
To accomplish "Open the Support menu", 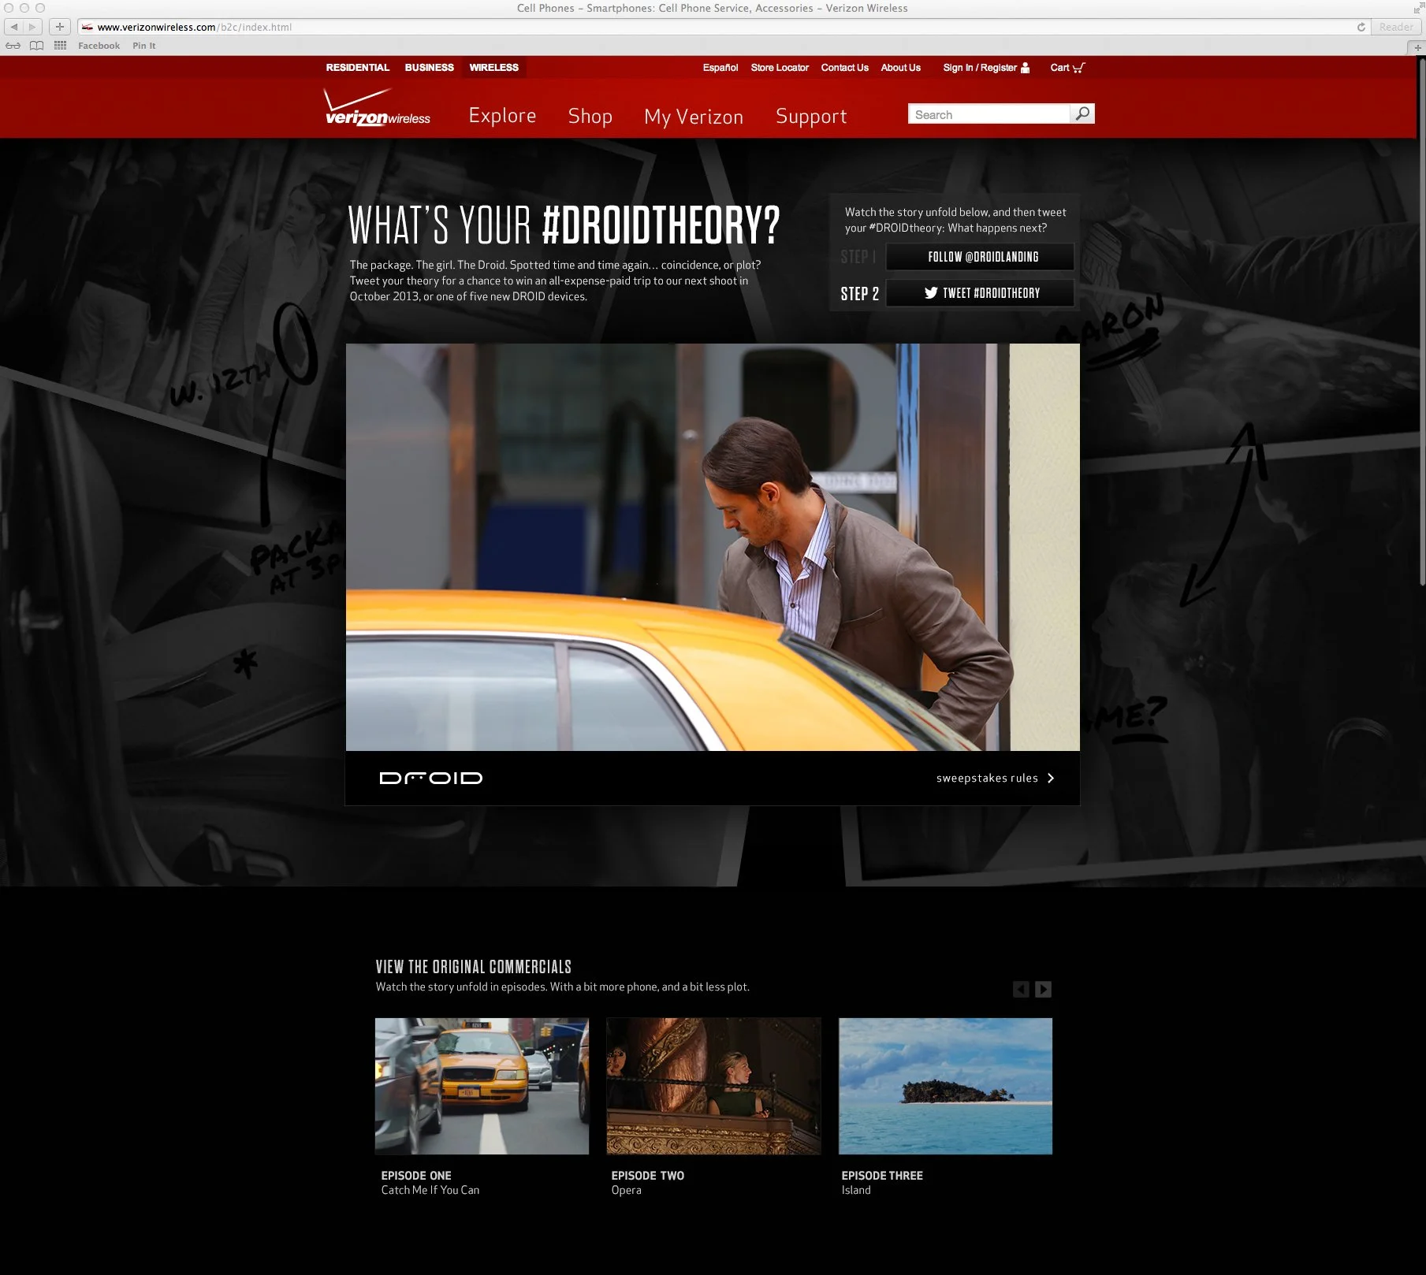I will pyautogui.click(x=811, y=117).
